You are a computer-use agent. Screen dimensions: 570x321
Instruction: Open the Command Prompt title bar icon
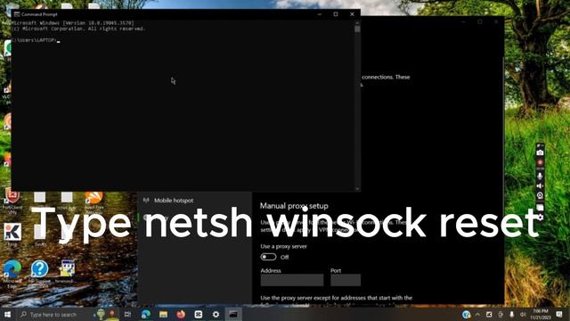[16, 14]
